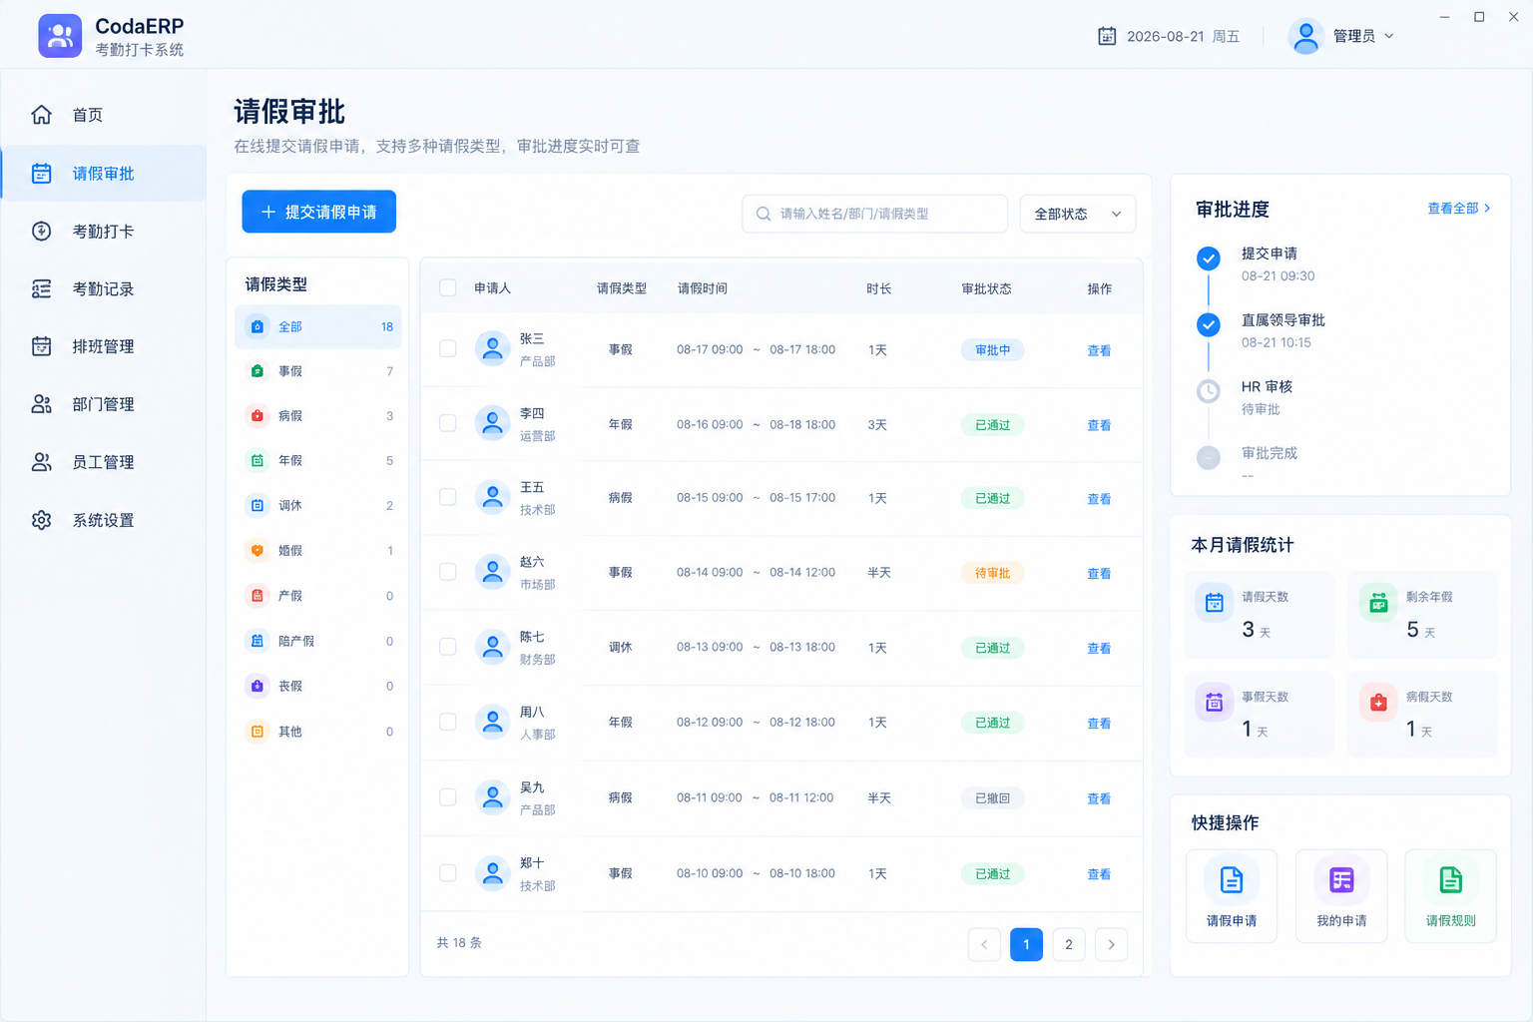Click the 排班管理 calendar icon

coord(41,346)
